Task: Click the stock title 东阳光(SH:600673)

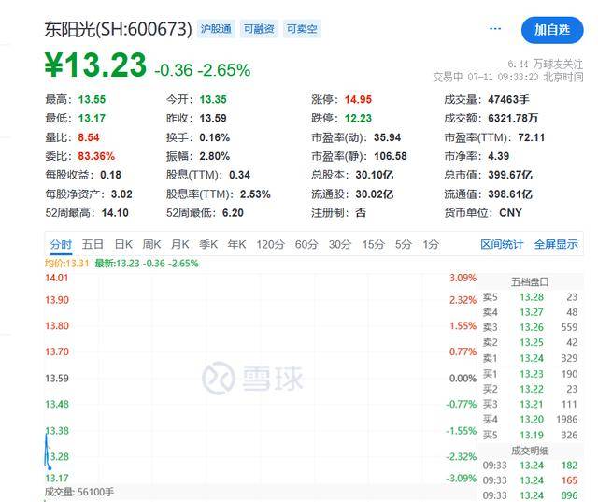Action: 119,29
